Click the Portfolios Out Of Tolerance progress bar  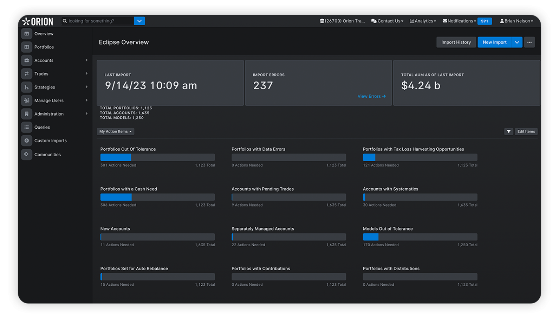[x=158, y=157]
